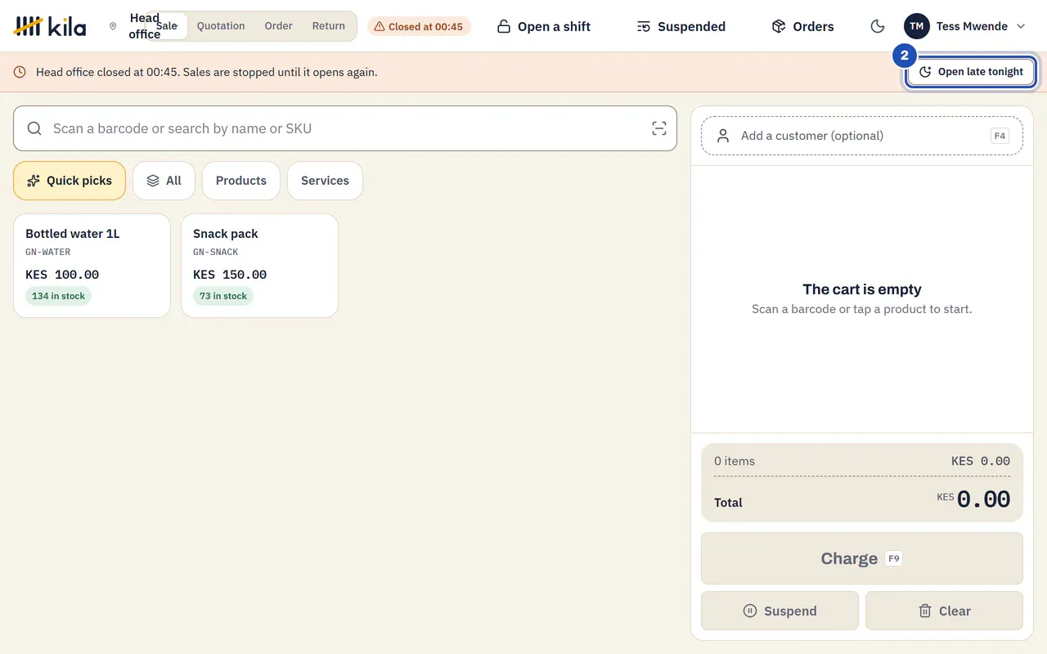The width and height of the screenshot is (1047, 654).
Task: Select the Quick picks filter
Action: [x=70, y=181]
